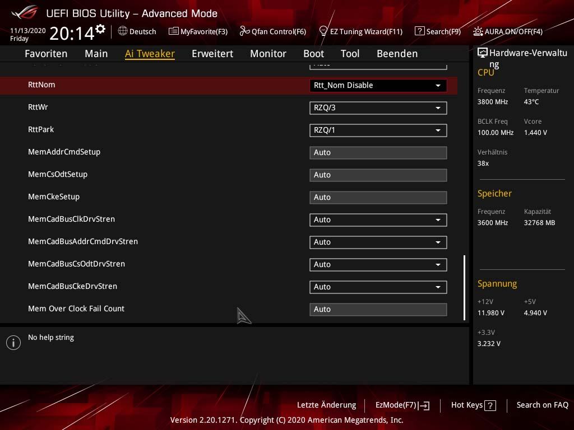The width and height of the screenshot is (574, 430).
Task: Click the 20:14 clock display
Action: coord(72,34)
